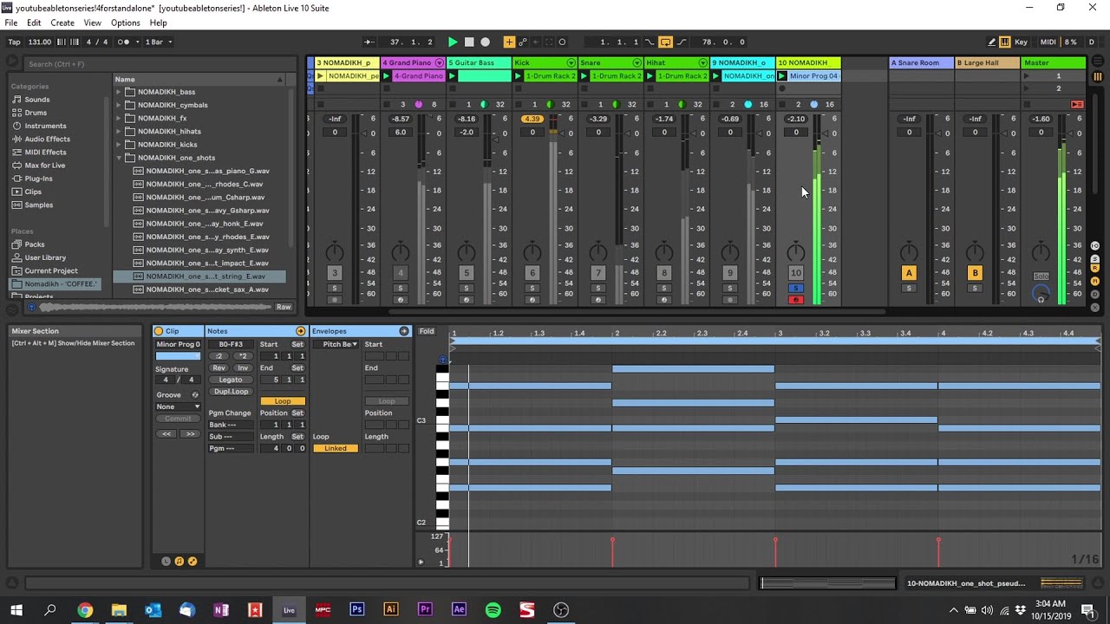
Task: Toggle MIDI Arrangement Overdub plus button
Action: 509,42
